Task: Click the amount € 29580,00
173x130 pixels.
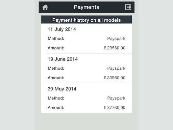Action: (115, 48)
